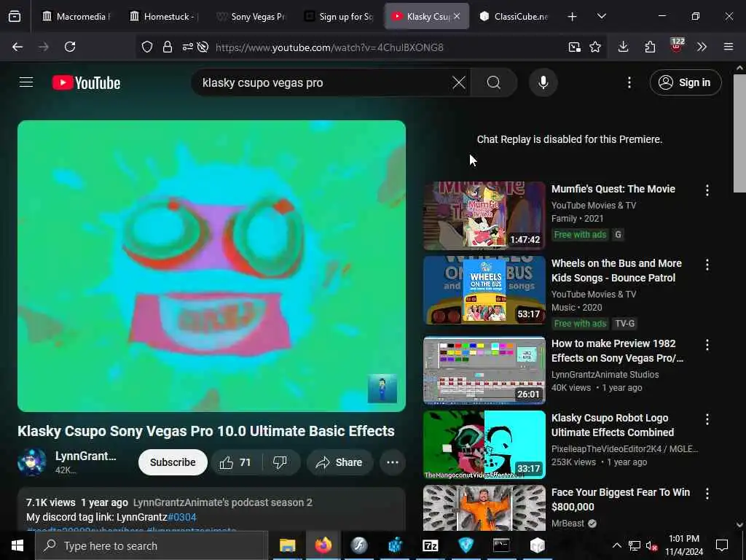This screenshot has width=746, height=560.
Task: Click the address bar URL
Action: (x=329, y=47)
